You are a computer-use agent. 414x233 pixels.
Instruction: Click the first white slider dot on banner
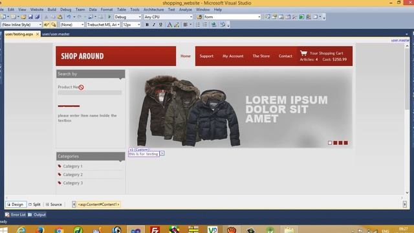pyautogui.click(x=330, y=143)
